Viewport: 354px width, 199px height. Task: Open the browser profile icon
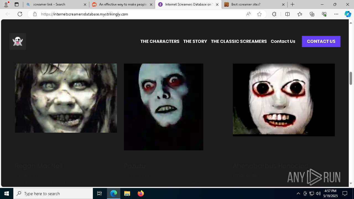click(x=6, y=4)
